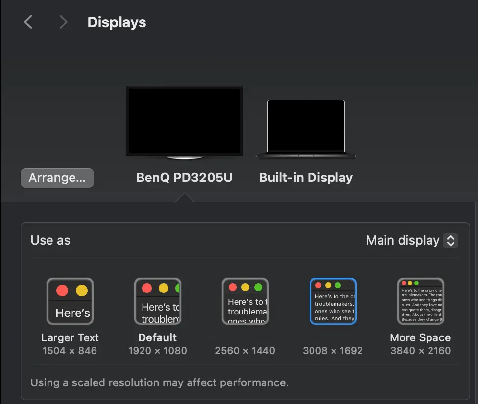This screenshot has height=404, width=478.
Task: Click the Arrange... button
Action: pos(57,178)
